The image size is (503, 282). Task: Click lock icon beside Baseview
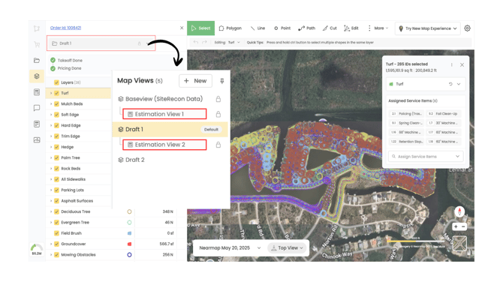(x=218, y=99)
